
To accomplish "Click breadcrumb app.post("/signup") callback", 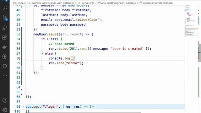I will click(117, 3).
